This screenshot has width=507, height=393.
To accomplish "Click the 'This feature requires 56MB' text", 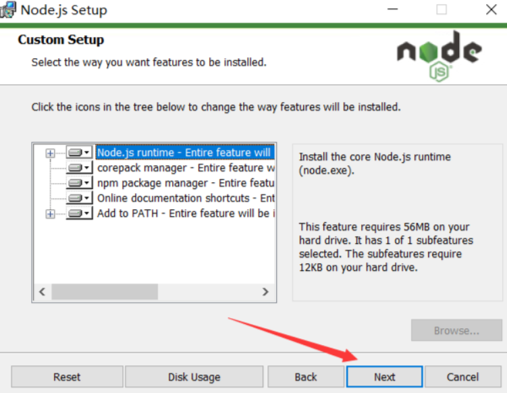I will click(x=385, y=247).
